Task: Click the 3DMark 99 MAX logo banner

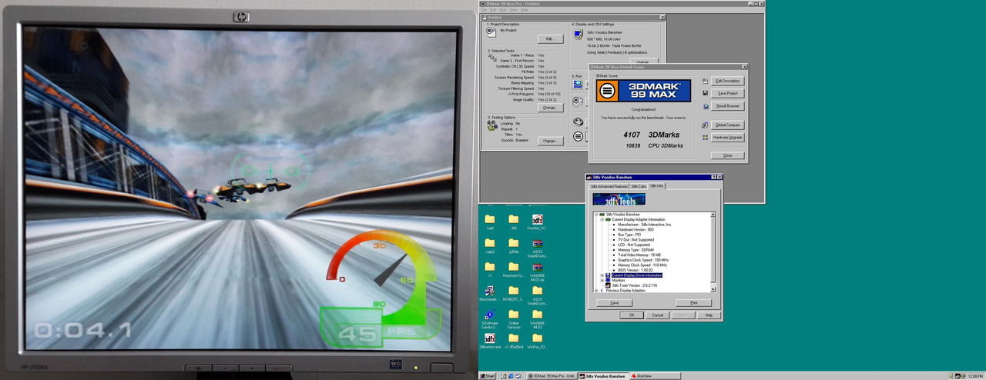Action: pyautogui.click(x=643, y=91)
